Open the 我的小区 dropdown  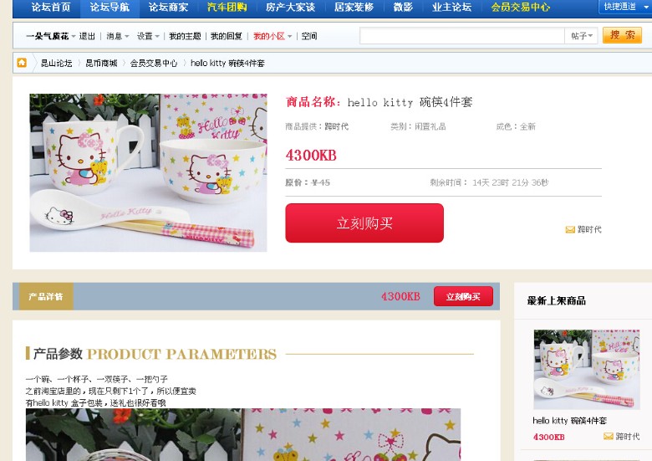point(273,36)
